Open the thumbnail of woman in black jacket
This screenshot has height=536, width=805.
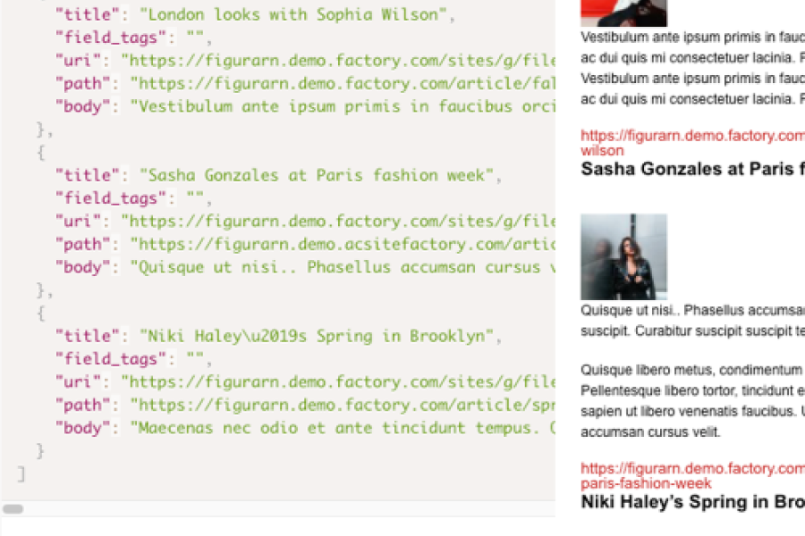click(x=623, y=256)
